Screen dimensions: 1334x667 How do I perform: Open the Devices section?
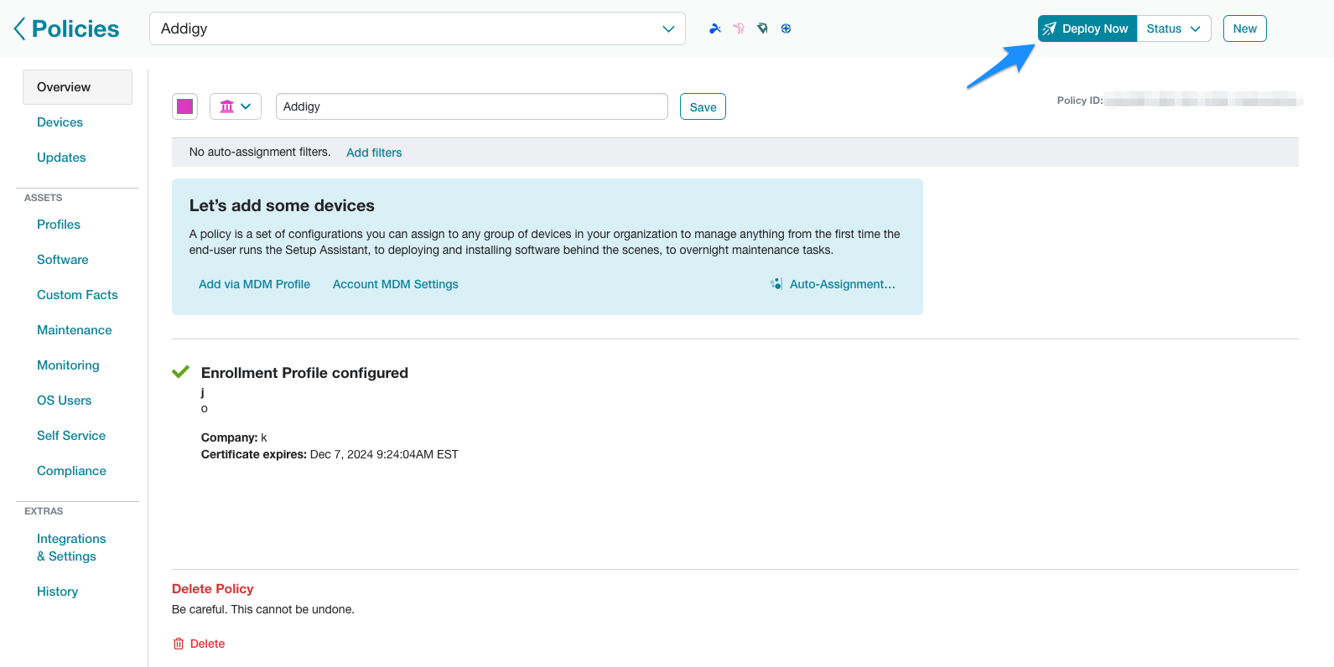pos(60,122)
